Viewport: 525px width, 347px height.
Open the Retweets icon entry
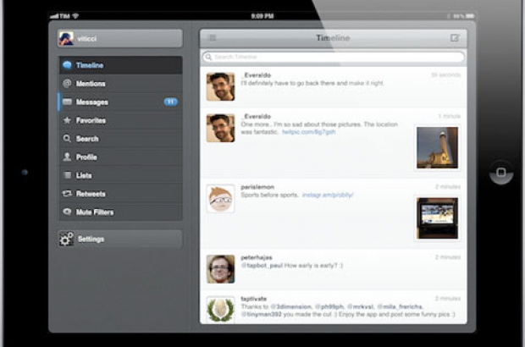click(67, 194)
